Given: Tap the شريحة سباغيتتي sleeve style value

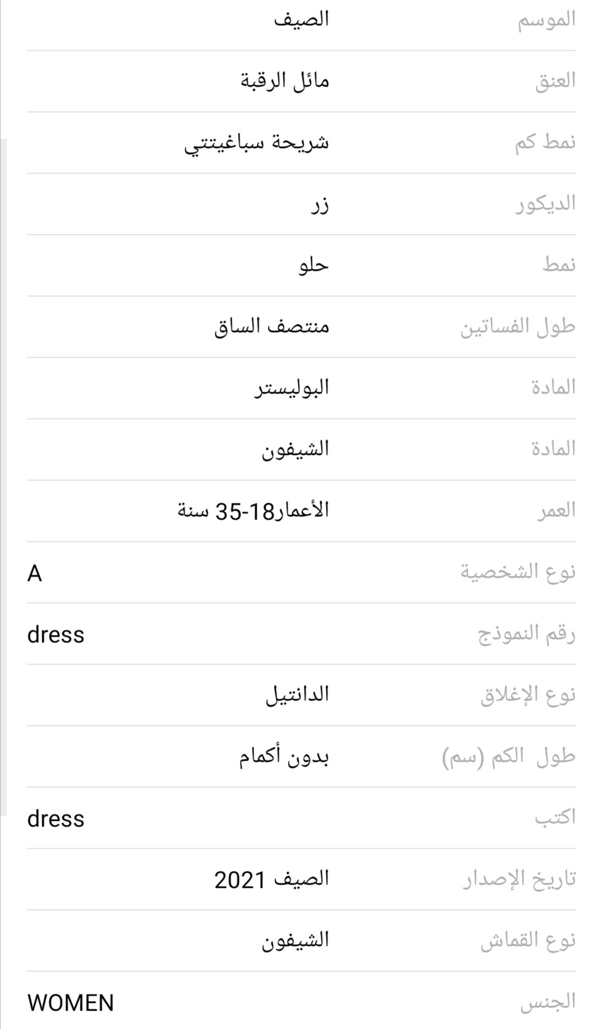Looking at the screenshot, I should coord(257,143).
